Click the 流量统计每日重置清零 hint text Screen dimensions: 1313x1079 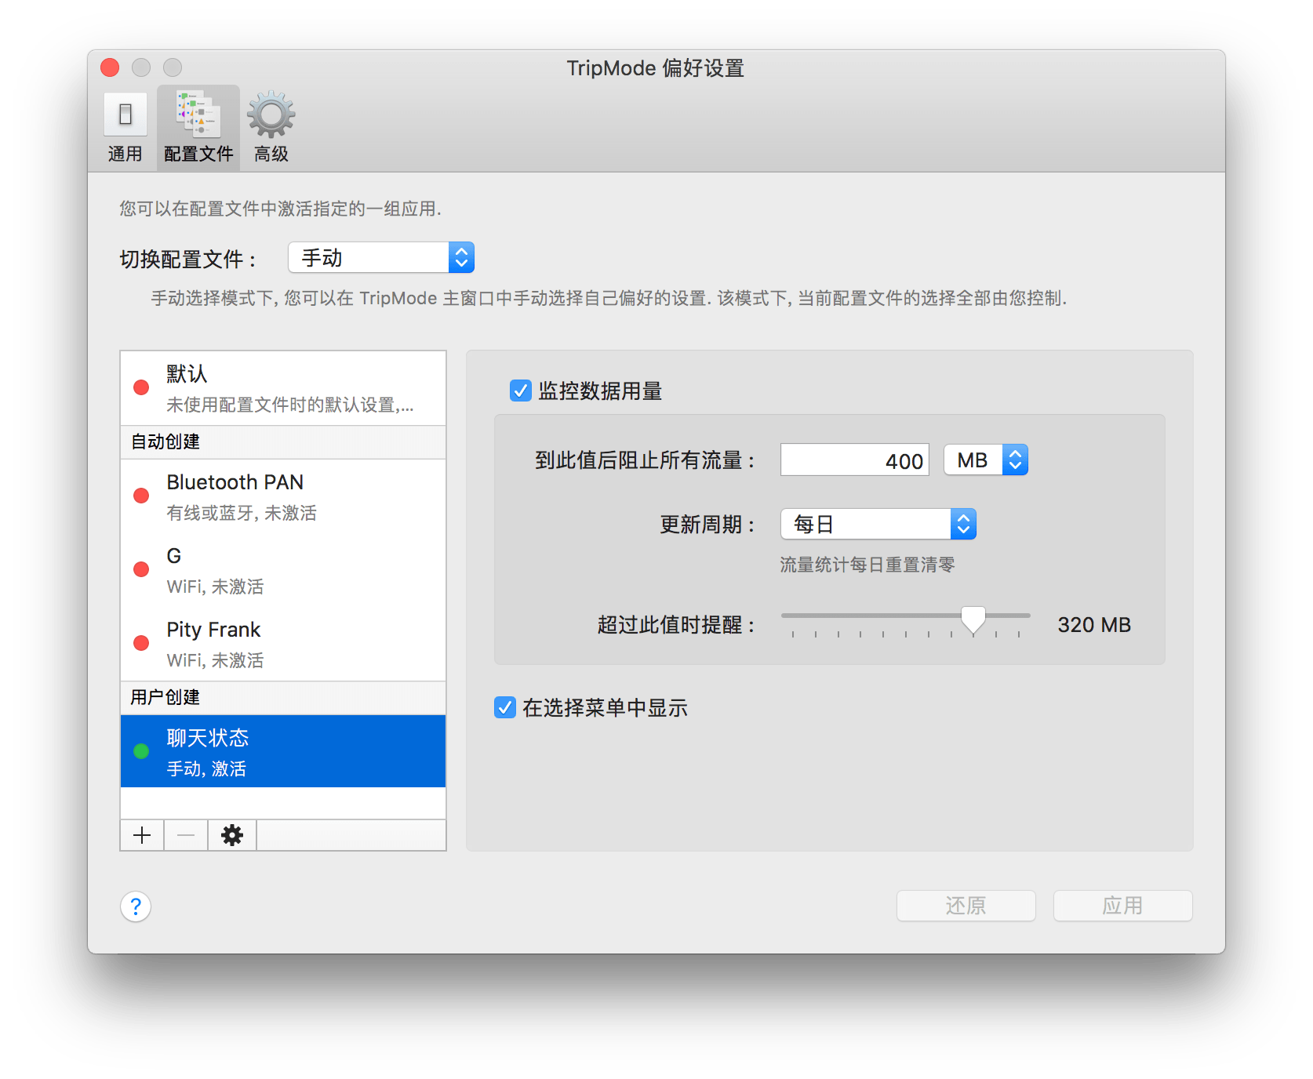click(x=867, y=565)
